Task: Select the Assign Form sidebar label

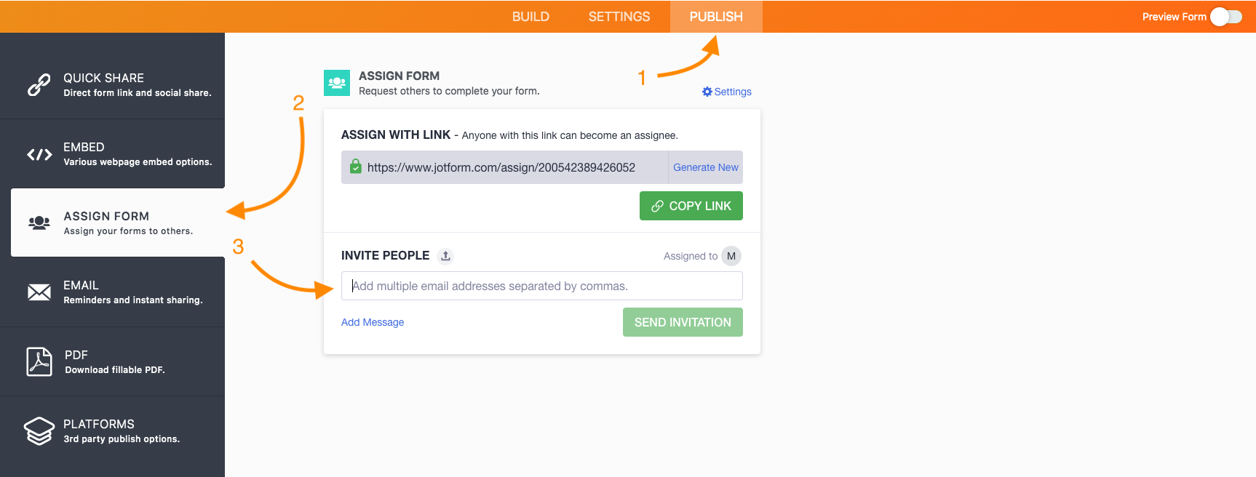Action: click(106, 216)
